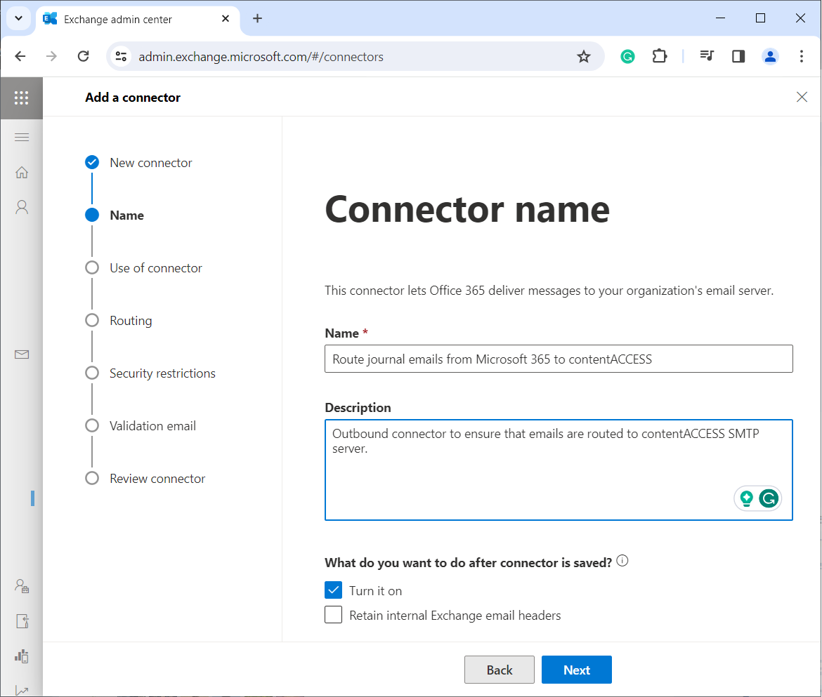
Task: Uncheck the Turn it on checkbox
Action: [334, 590]
